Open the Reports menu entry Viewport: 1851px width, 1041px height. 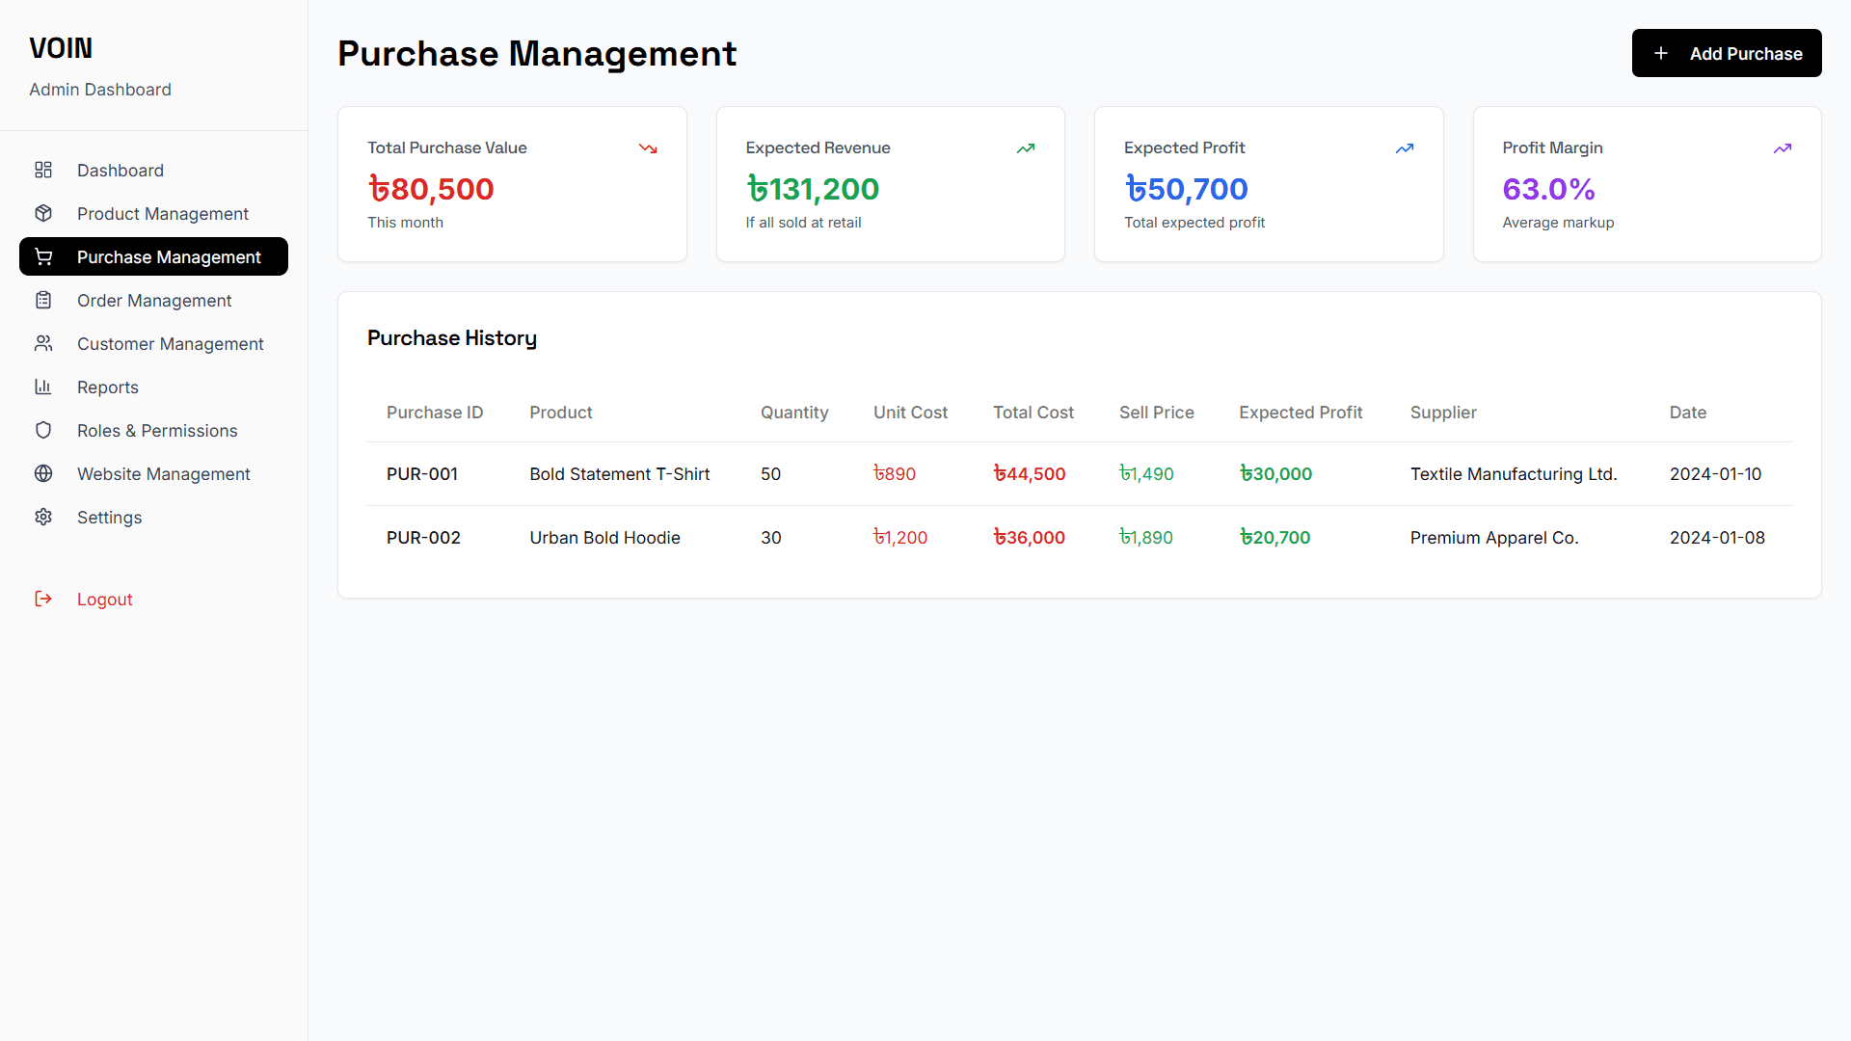point(108,387)
